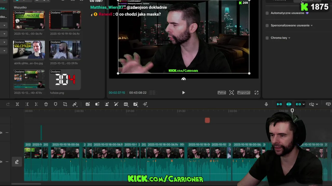Click the timeline zoom-fit icon at far right
This screenshot has width=332, height=186.
(328, 104)
